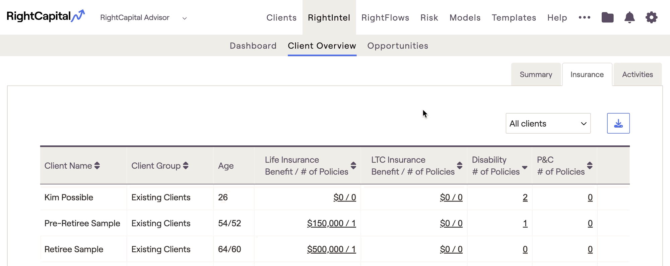This screenshot has height=266, width=670.
Task: Select the Insurance tab
Action: 587,74
